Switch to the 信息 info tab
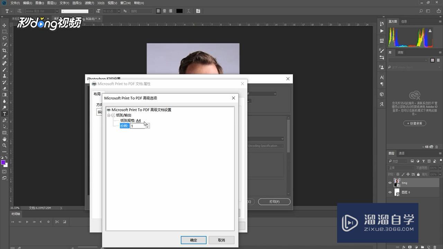Image resolution: width=443 pixels, height=249 pixels. coord(404,21)
